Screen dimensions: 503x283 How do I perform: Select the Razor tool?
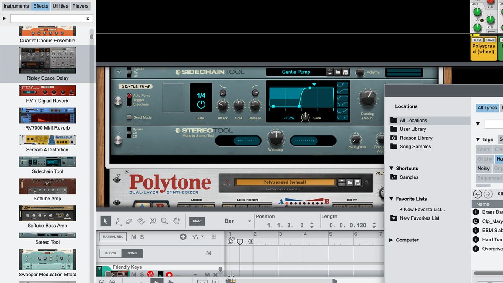(x=141, y=221)
